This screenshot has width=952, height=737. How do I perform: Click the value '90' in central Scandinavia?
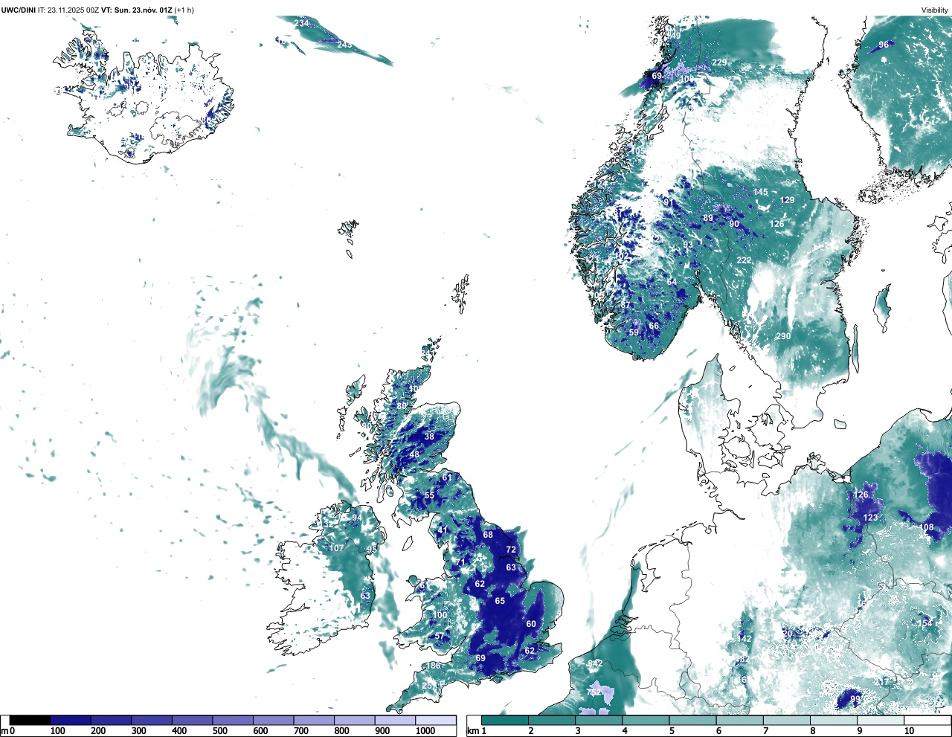[734, 224]
